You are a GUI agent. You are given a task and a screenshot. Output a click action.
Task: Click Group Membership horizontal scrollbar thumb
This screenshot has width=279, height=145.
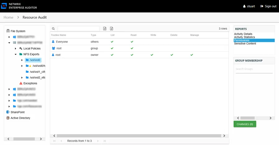248,118
